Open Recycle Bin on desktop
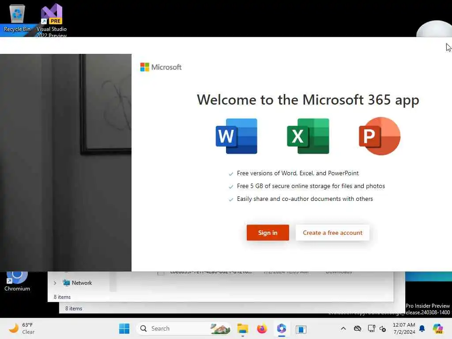Image resolution: width=452 pixels, height=339 pixels. click(x=17, y=18)
